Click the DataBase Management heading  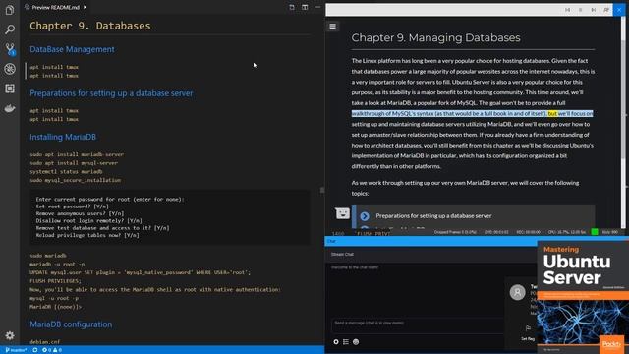point(72,49)
